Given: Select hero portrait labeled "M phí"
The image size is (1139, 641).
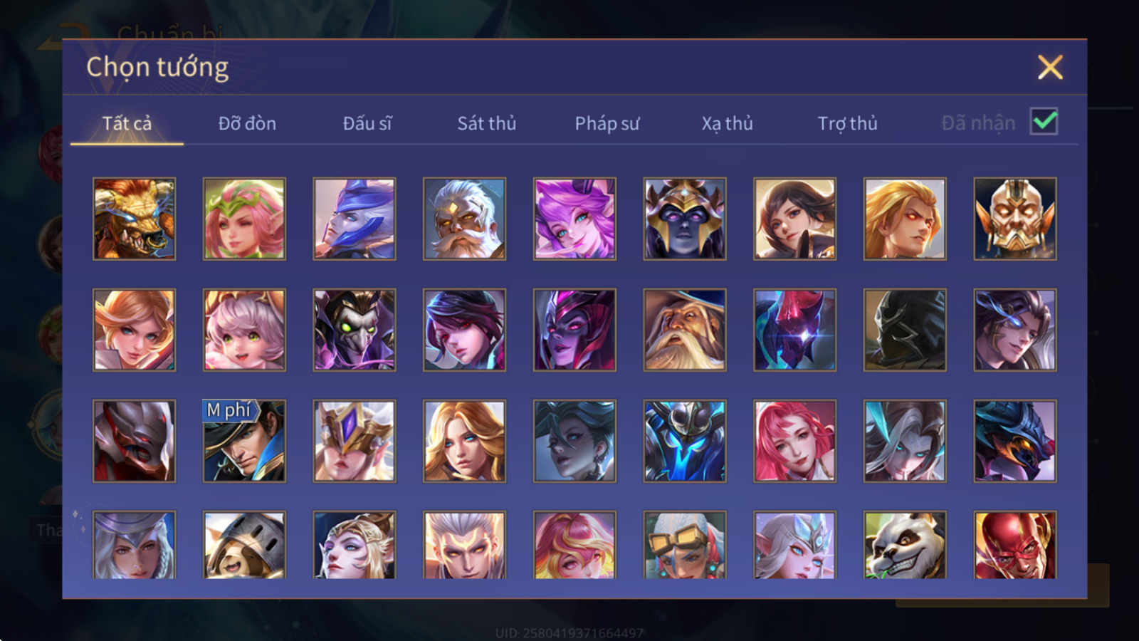Looking at the screenshot, I should (244, 441).
